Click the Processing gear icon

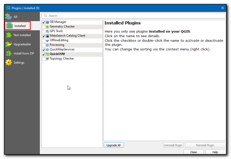click(47, 45)
